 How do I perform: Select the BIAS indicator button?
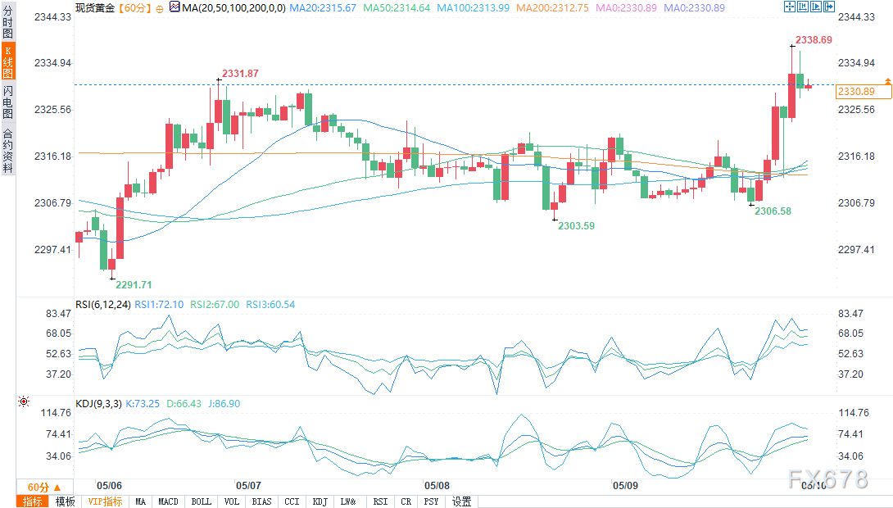coord(261,501)
